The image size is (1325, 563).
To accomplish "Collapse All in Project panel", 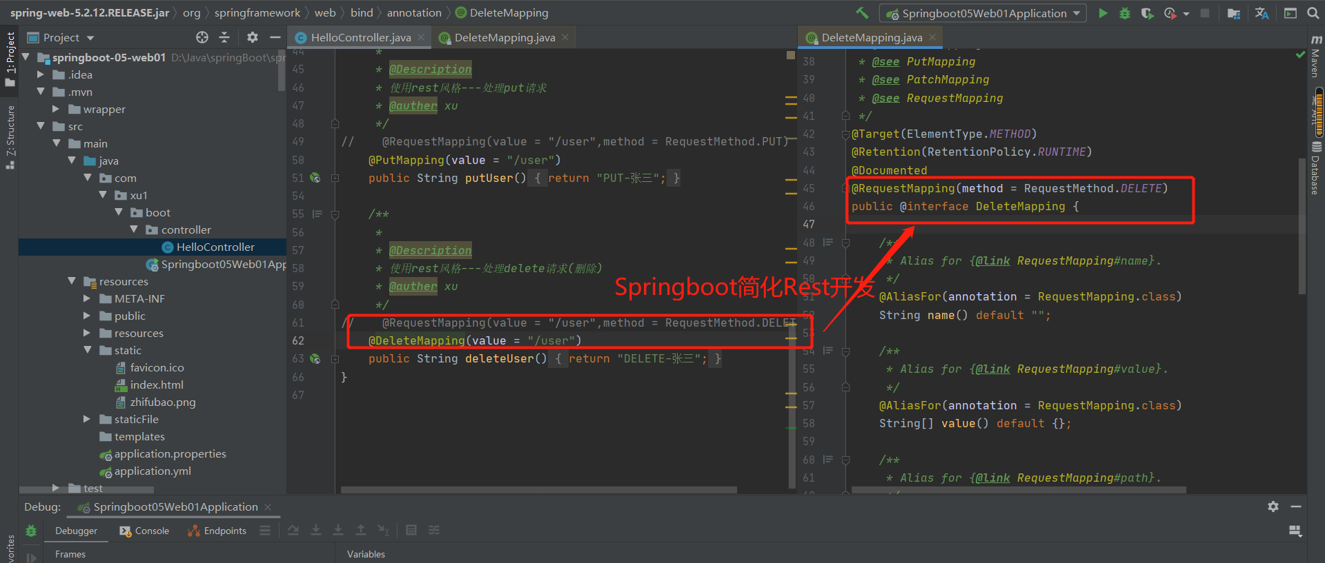I will click(224, 37).
